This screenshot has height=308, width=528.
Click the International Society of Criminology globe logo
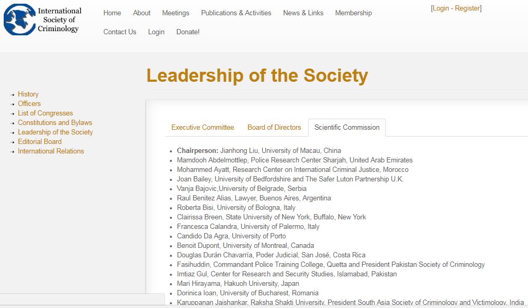click(20, 20)
